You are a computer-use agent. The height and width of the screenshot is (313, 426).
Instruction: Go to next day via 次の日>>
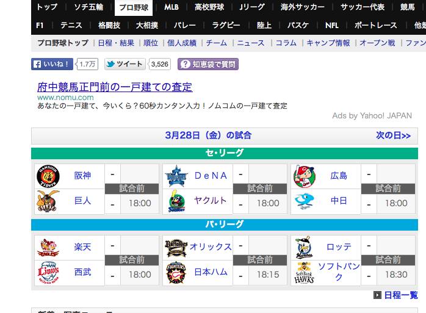pyautogui.click(x=393, y=135)
